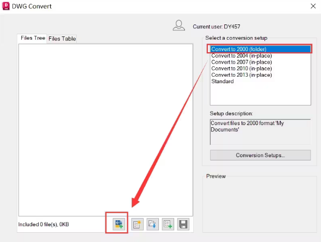Open the Conversion Setups dialog
Screen dimensions: 321x242
pos(260,156)
